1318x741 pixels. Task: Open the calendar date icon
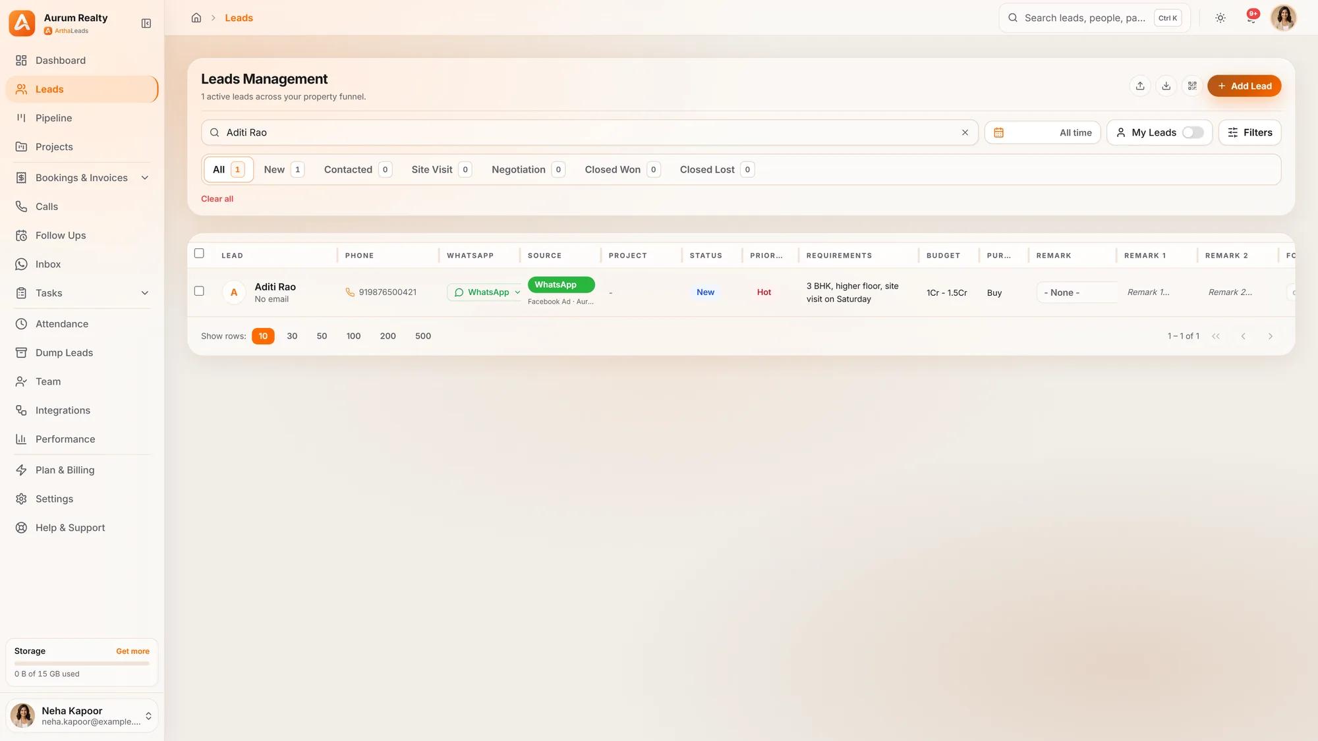coord(998,132)
